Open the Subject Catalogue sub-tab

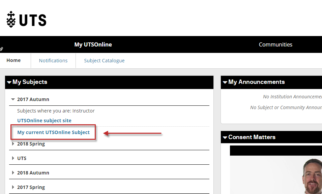click(x=104, y=61)
